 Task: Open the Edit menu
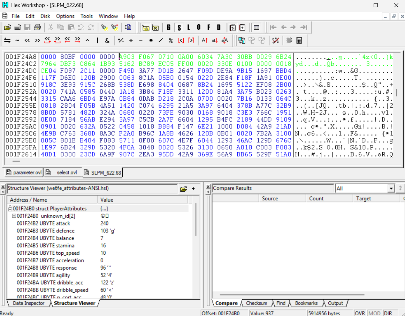(x=30, y=16)
